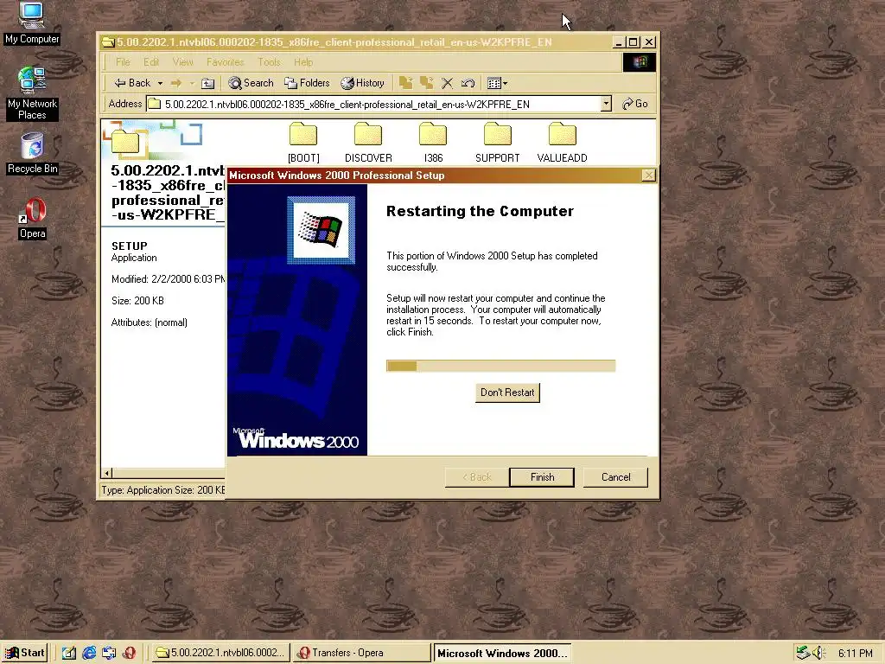The width and height of the screenshot is (885, 664).
Task: Open the [BOOT] folder in Explorer
Action: [x=303, y=143]
